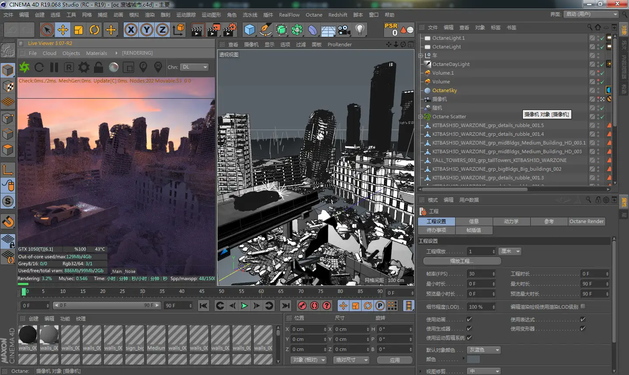This screenshot has height=375, width=629.
Task: Click the 颜色 color swatch
Action: pyautogui.click(x=473, y=359)
